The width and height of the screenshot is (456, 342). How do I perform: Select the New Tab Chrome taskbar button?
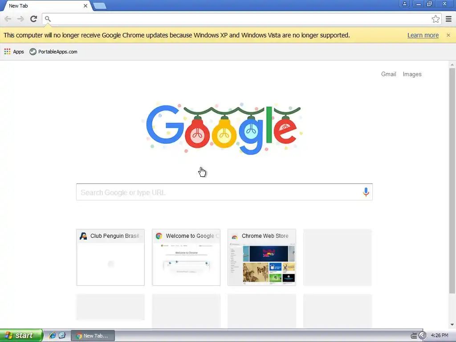coord(93,336)
